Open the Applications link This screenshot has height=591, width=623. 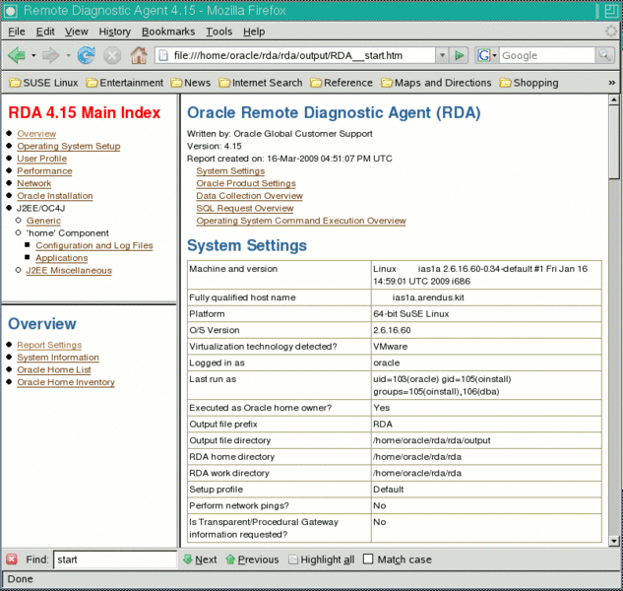pos(62,258)
